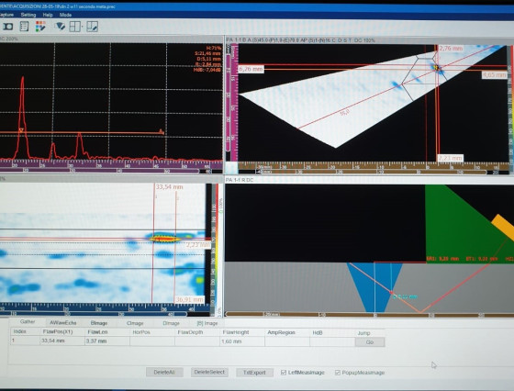Screen dimensions: 514x391
Task: Open the Help menu
Action: (x=48, y=15)
